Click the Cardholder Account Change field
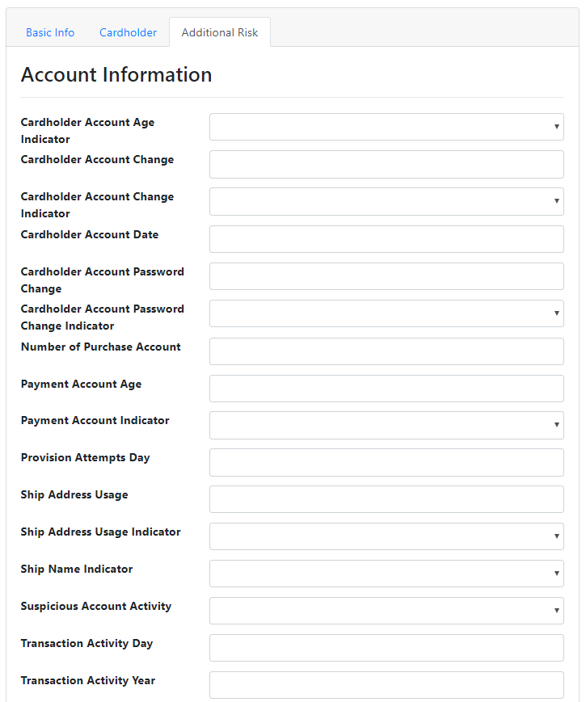Screen dimensions: 586x702 point(386,164)
